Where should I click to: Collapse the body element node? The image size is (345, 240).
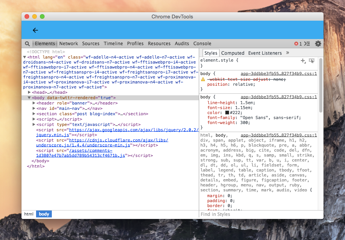[x=29, y=98]
